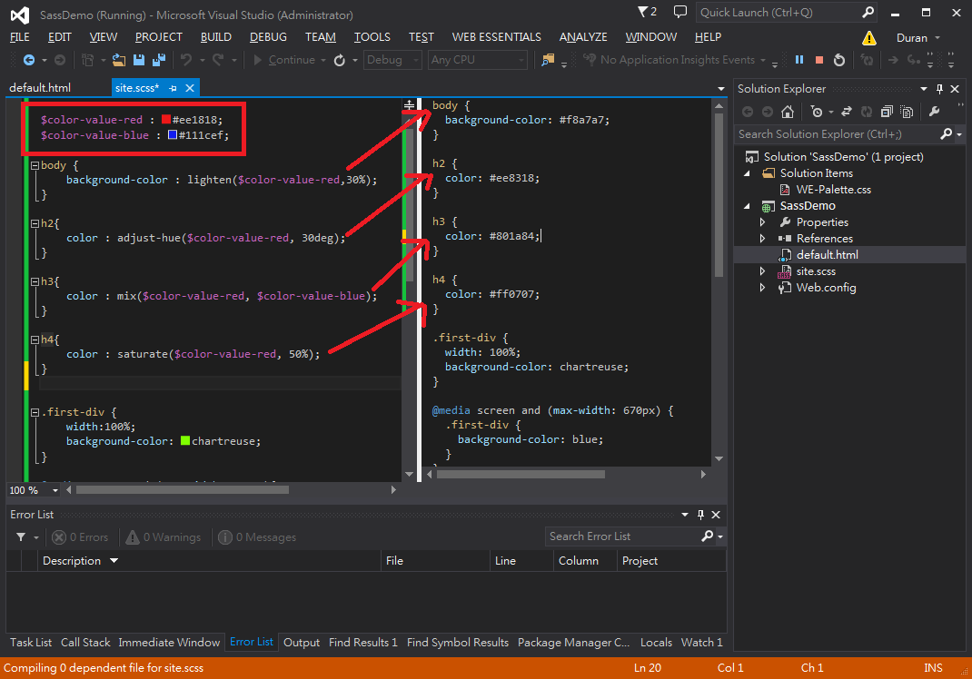Click the blue #111cef color swatch
The height and width of the screenshot is (679, 972).
coord(173,134)
